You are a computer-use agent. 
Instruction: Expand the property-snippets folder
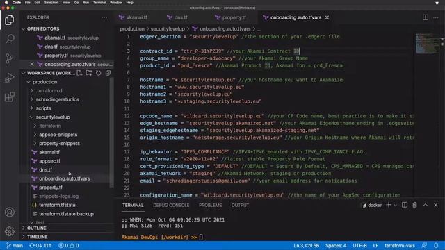point(59,144)
